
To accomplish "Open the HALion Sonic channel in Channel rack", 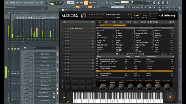I will pos(45,54).
